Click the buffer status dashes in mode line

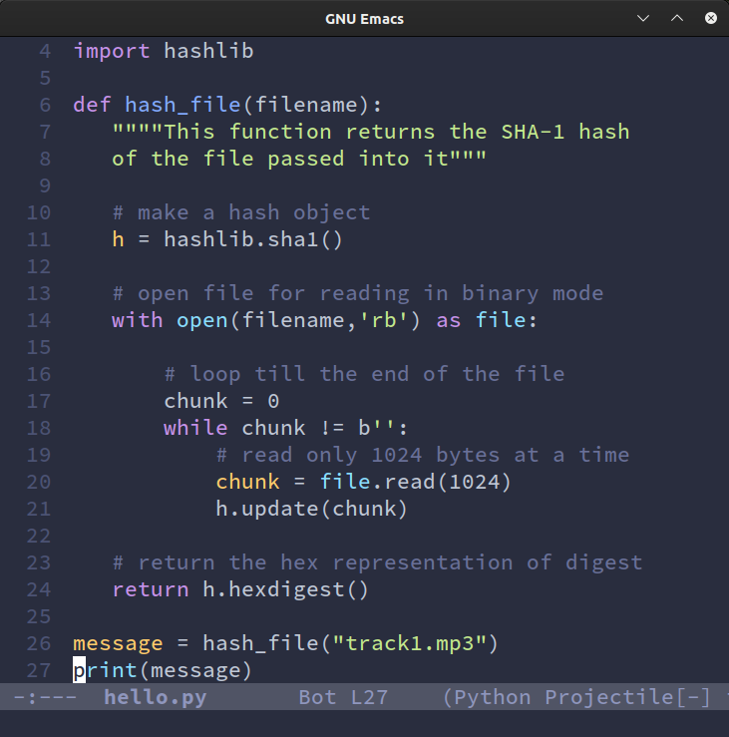pos(45,697)
